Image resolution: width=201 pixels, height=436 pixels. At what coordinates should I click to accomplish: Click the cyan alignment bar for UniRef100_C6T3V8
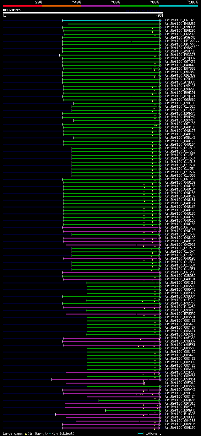coord(111,20)
